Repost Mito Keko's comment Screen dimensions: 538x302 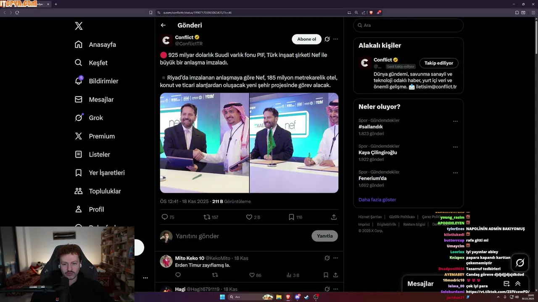[x=215, y=275]
